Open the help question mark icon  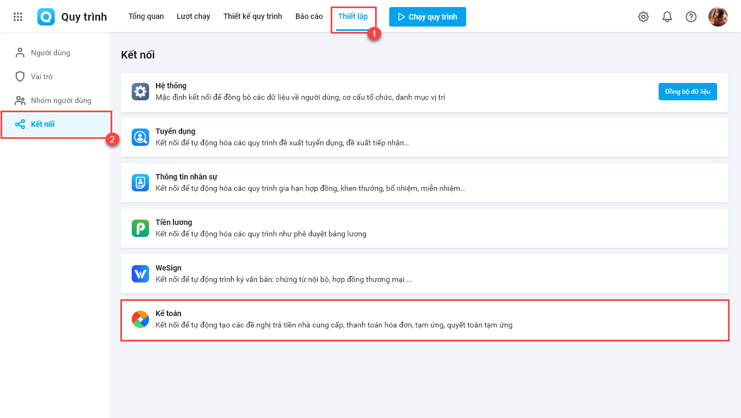[691, 17]
